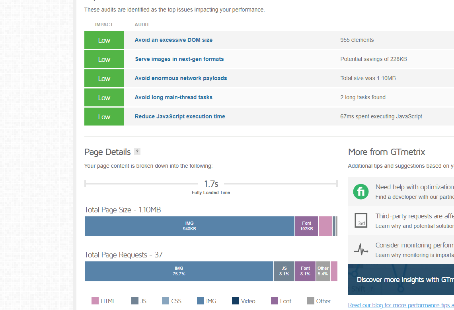Click the Other 5.4% requests segment
Viewport: 454px width, 310px height.
point(323,271)
